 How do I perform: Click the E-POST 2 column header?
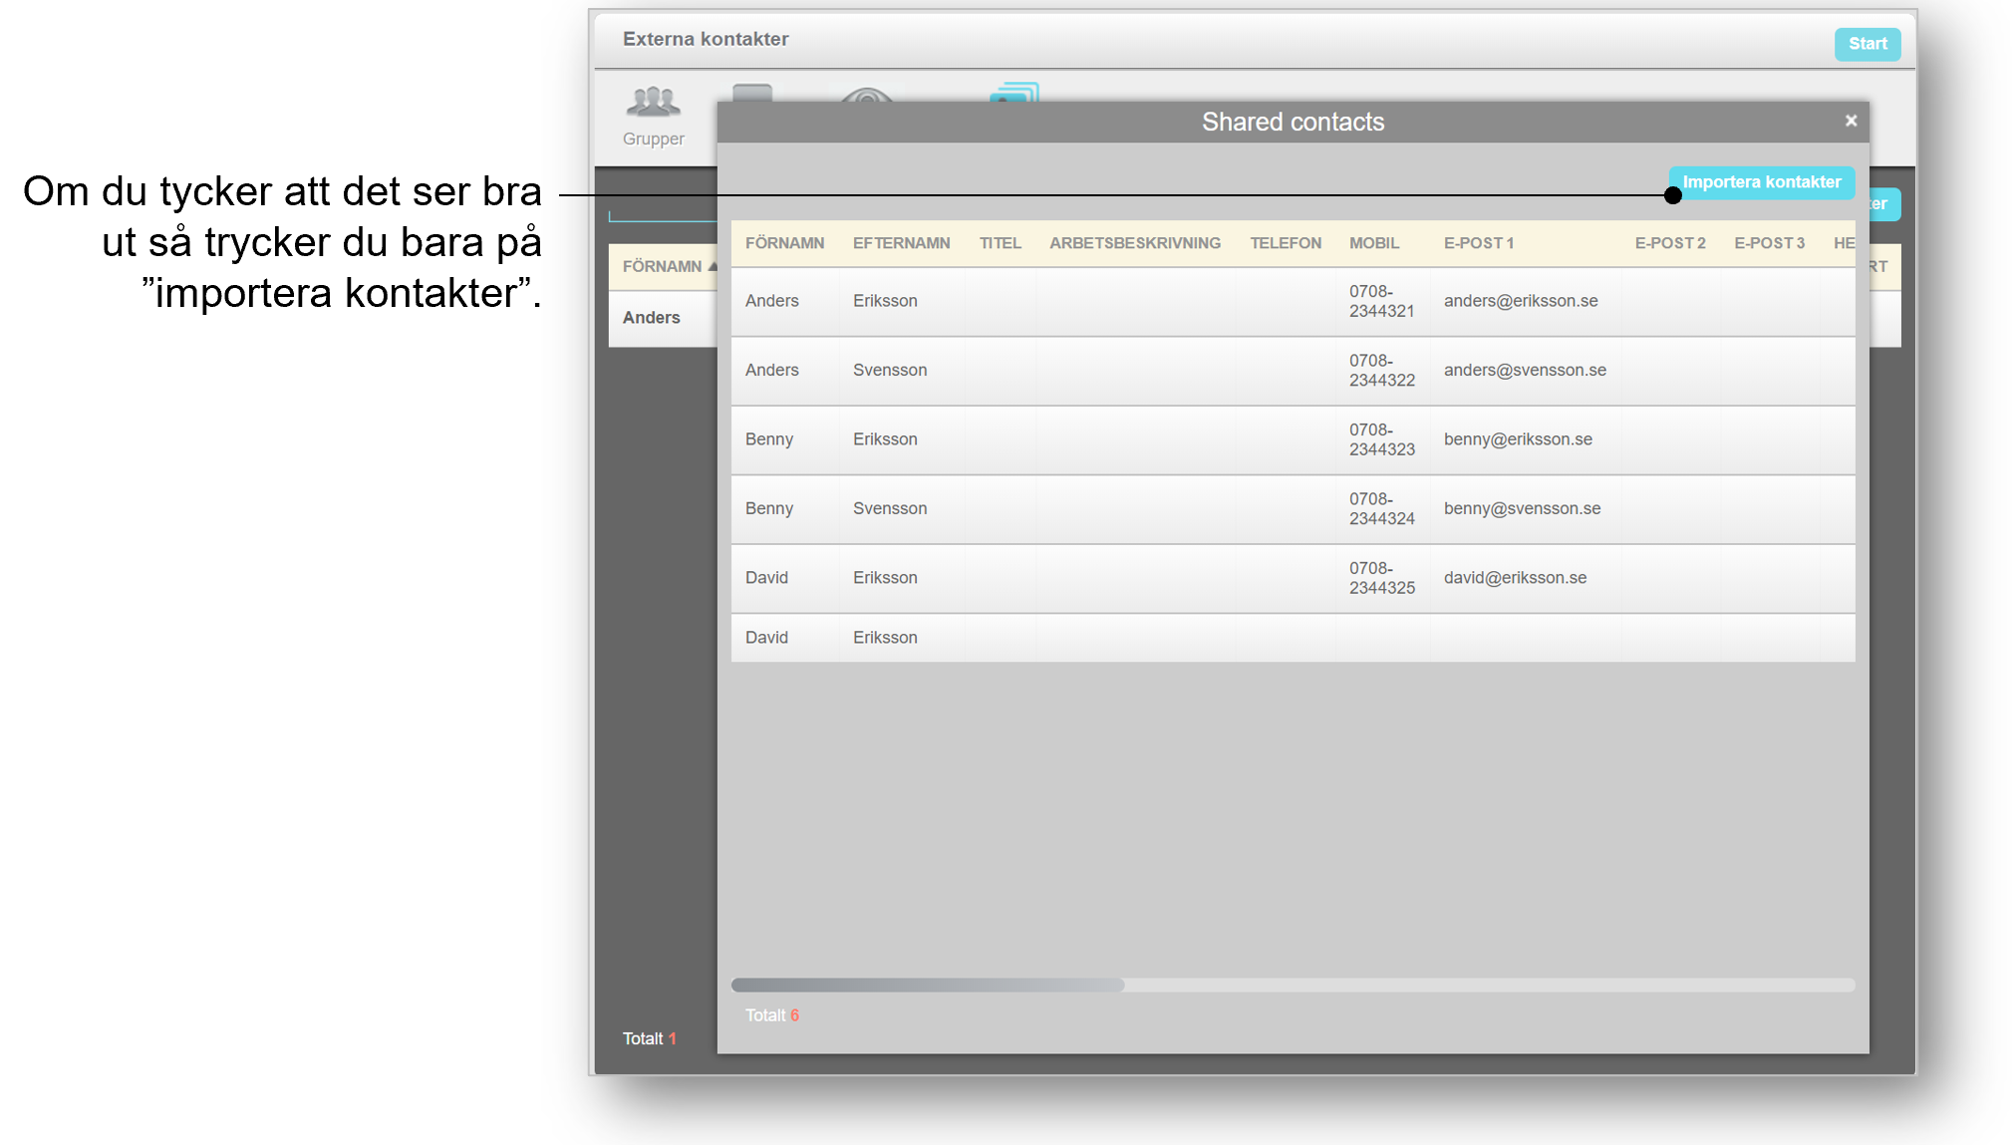tap(1669, 243)
